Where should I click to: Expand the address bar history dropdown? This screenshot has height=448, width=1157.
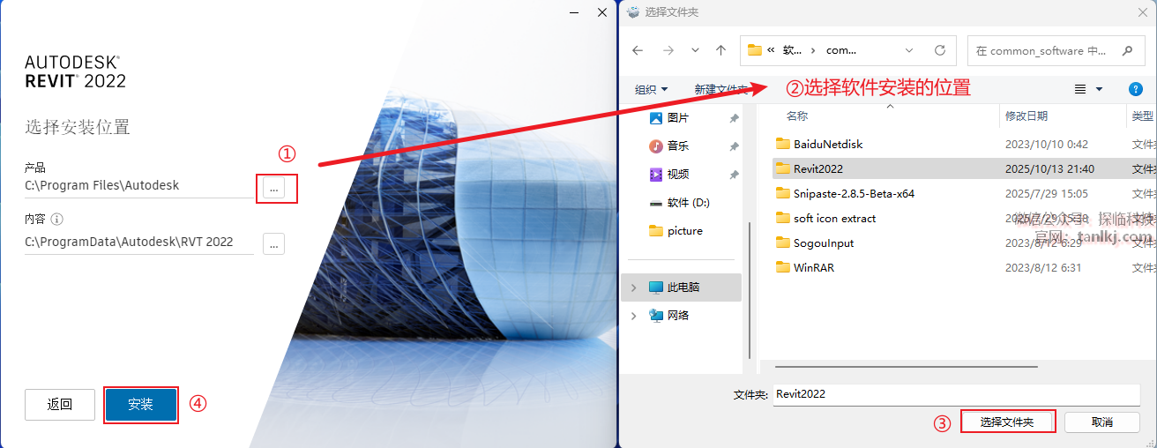pyautogui.click(x=910, y=50)
